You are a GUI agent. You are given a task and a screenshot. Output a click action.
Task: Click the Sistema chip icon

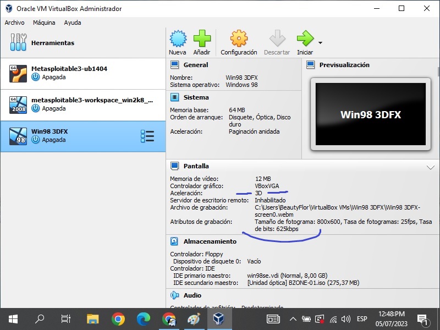point(174,97)
